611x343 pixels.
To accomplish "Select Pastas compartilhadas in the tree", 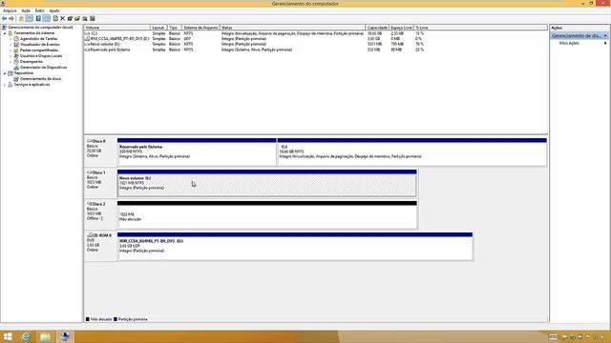I will pos(39,50).
